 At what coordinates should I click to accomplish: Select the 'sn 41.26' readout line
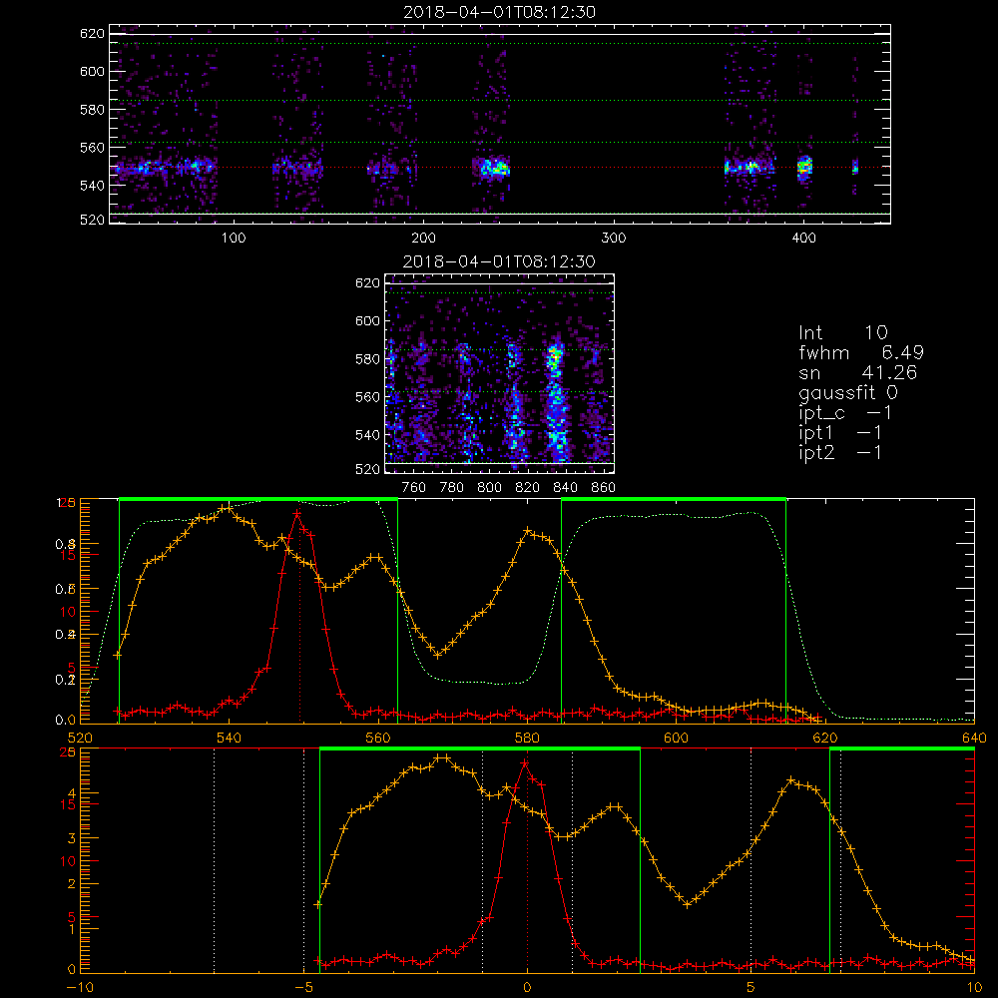tap(857, 372)
